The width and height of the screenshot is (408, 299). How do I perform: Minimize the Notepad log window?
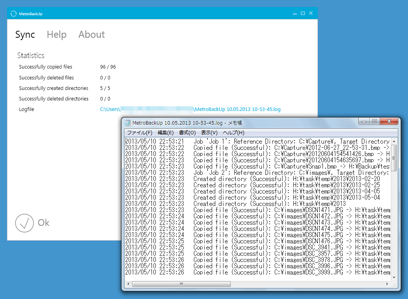(364, 121)
